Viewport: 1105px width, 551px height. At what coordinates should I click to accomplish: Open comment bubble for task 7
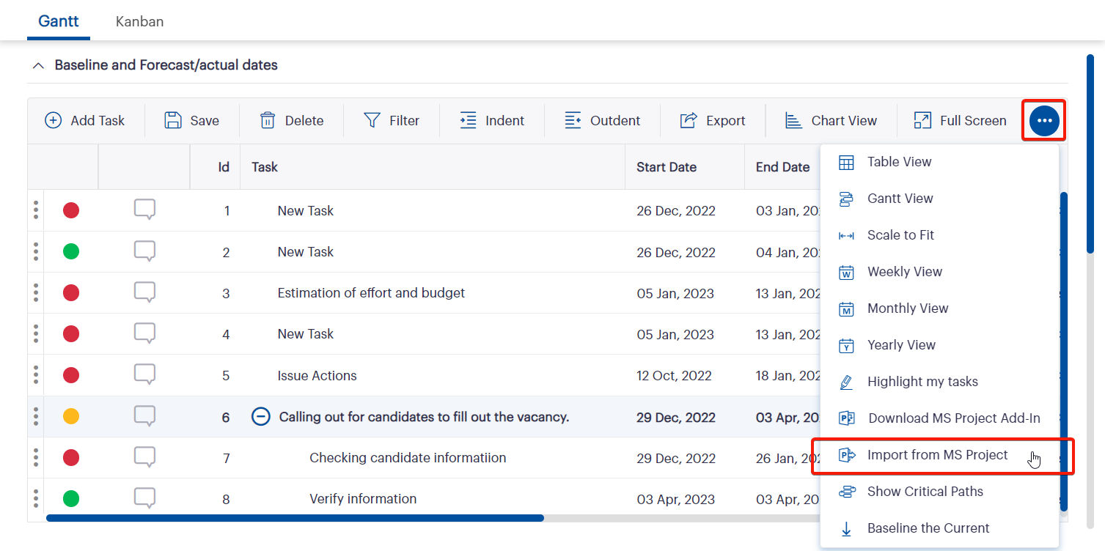pos(144,458)
